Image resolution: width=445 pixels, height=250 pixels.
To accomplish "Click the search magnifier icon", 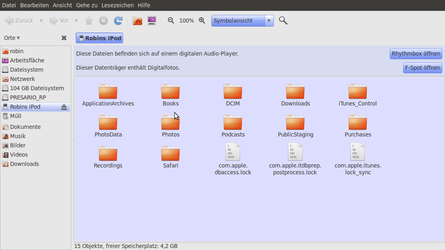I will [x=283, y=21].
